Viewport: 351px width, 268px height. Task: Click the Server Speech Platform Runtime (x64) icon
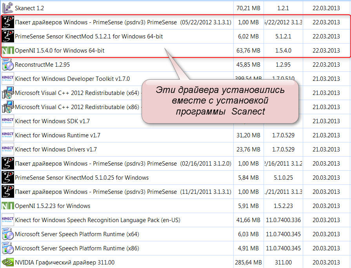[x=7, y=234]
